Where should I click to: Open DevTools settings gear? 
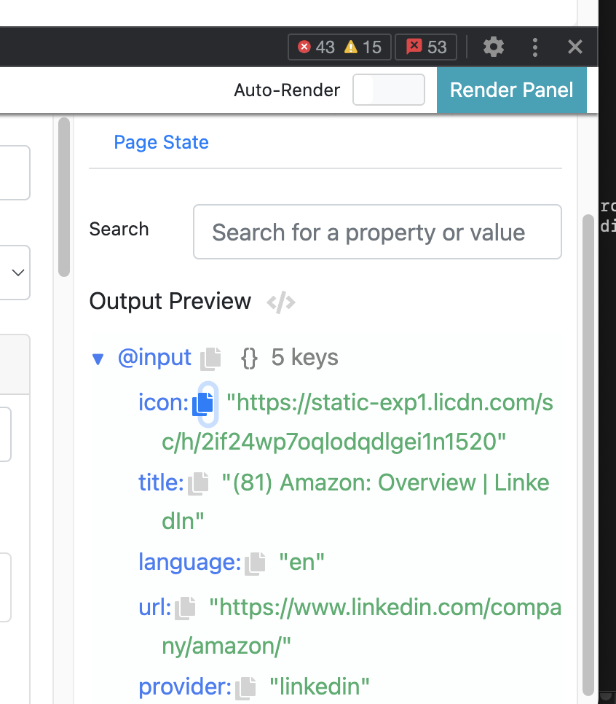click(x=493, y=47)
